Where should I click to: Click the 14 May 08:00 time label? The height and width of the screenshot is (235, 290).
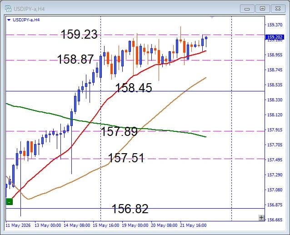pyautogui.click(x=77, y=225)
